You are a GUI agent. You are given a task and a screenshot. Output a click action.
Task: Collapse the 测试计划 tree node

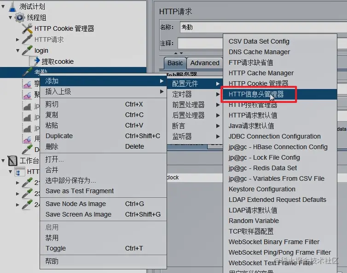tap(3, 6)
